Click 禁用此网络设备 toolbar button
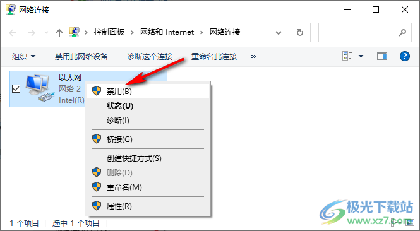Screen dimensions: 420x231 [81, 56]
